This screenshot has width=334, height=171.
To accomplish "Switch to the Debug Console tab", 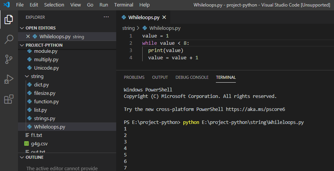I will (x=192, y=77).
